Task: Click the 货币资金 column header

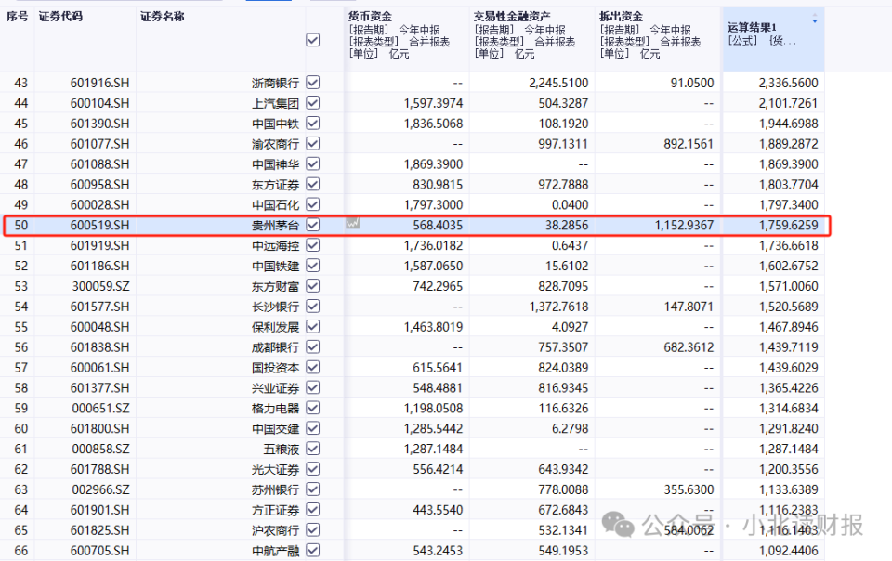Action: coord(406,35)
